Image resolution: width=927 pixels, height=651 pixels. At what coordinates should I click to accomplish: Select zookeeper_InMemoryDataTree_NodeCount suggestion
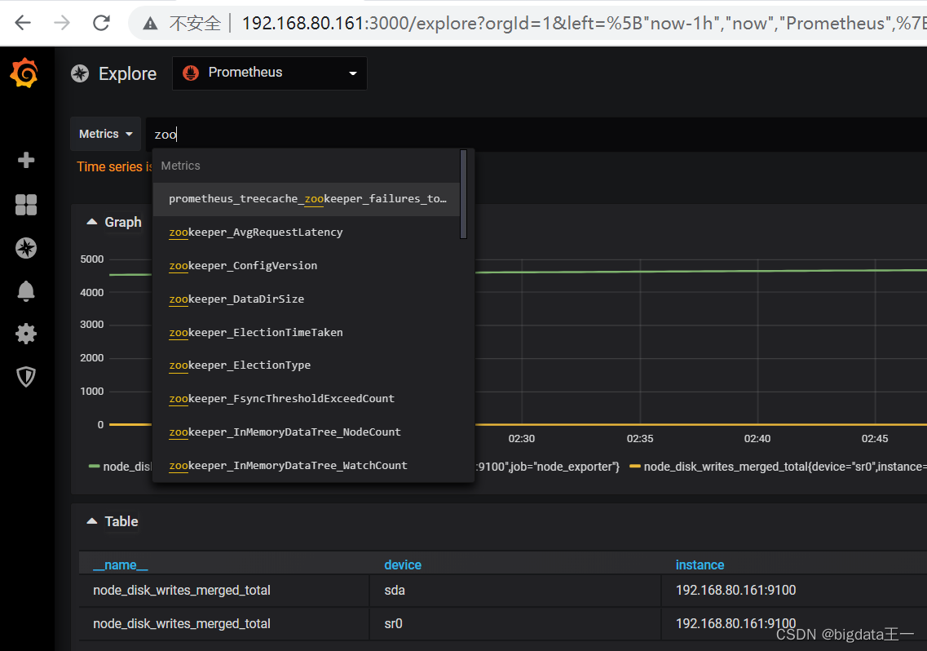tap(307, 432)
